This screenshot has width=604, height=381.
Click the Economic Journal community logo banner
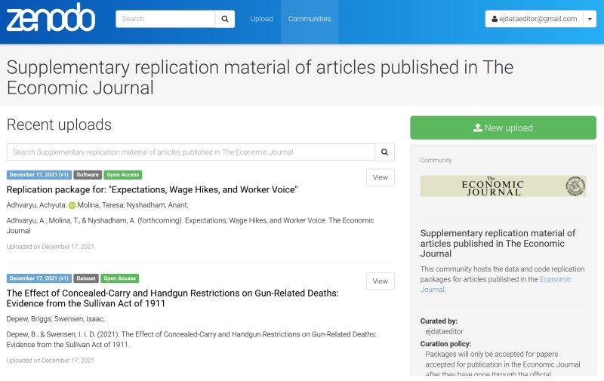click(503, 186)
